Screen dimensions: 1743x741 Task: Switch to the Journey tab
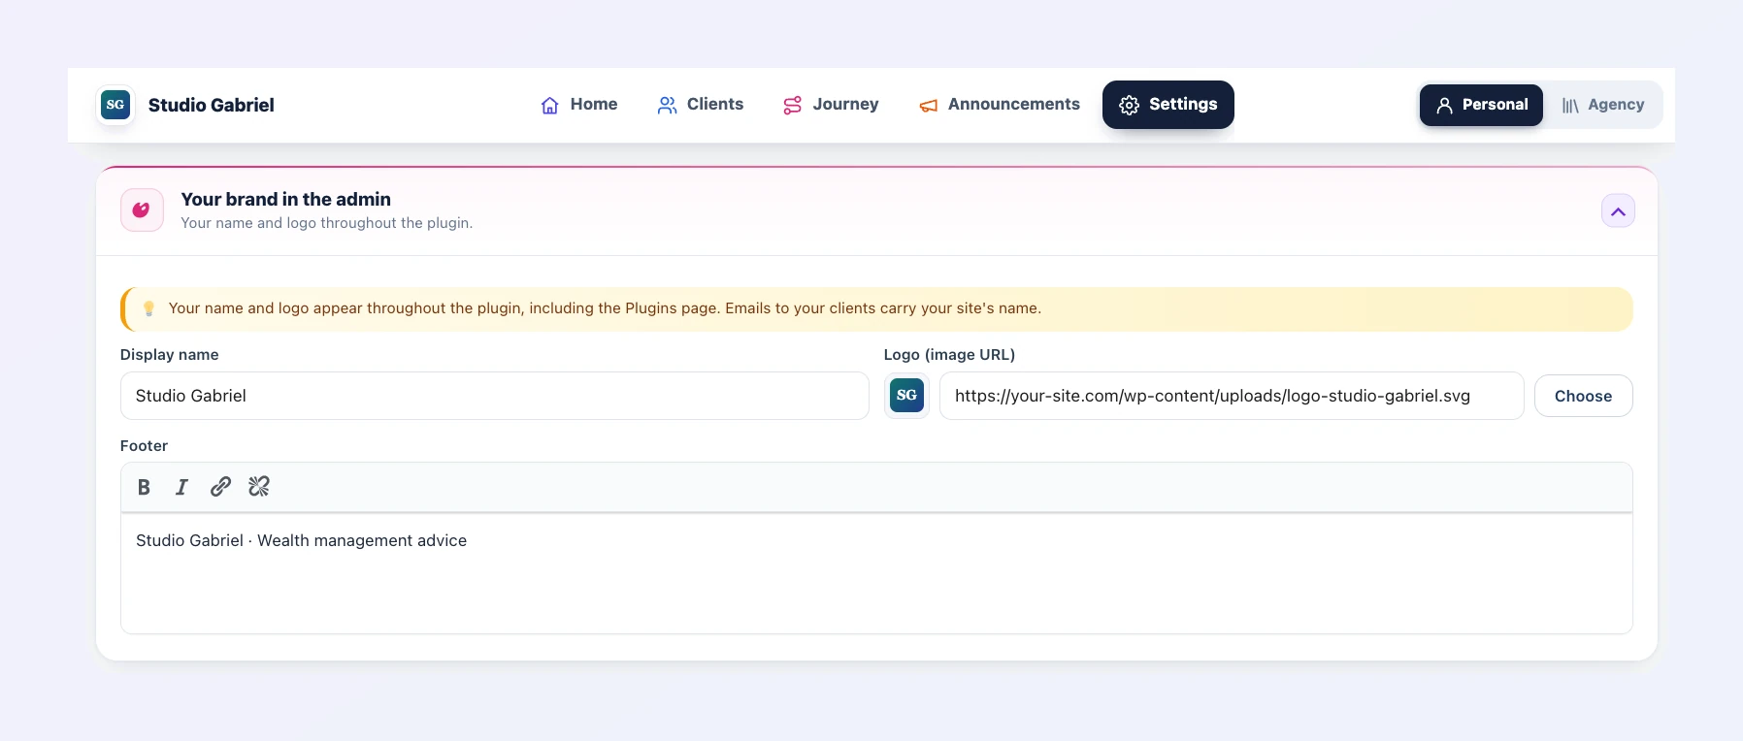pyautogui.click(x=831, y=105)
